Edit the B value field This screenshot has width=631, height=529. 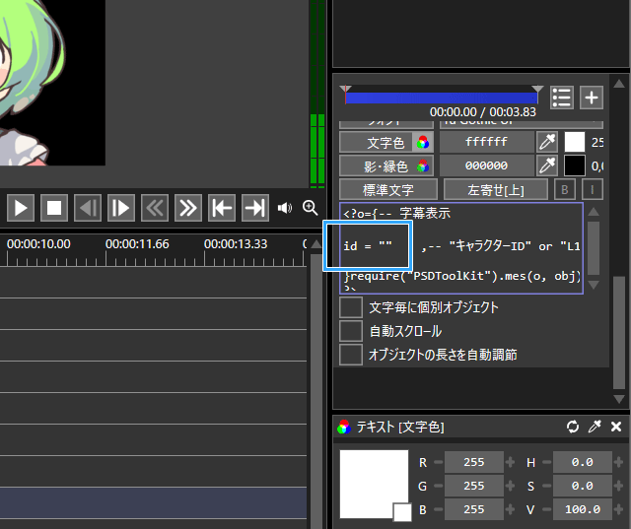point(474,509)
